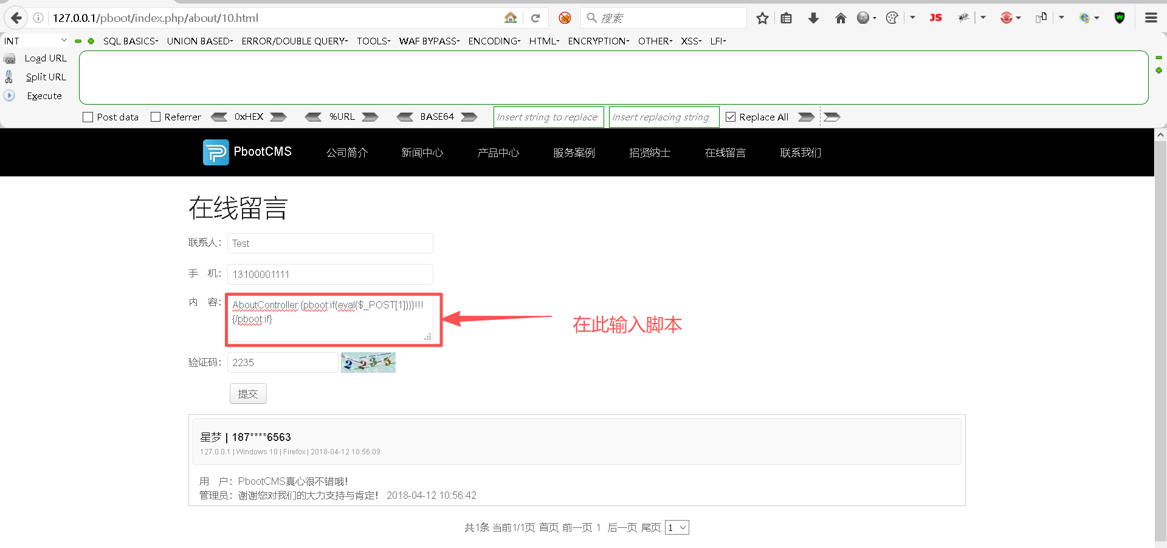Click the green minus beside INT selector
Image resolution: width=1167 pixels, height=548 pixels.
(78, 41)
